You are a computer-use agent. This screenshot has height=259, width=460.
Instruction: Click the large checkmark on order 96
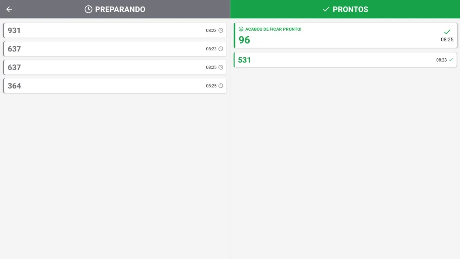(447, 32)
